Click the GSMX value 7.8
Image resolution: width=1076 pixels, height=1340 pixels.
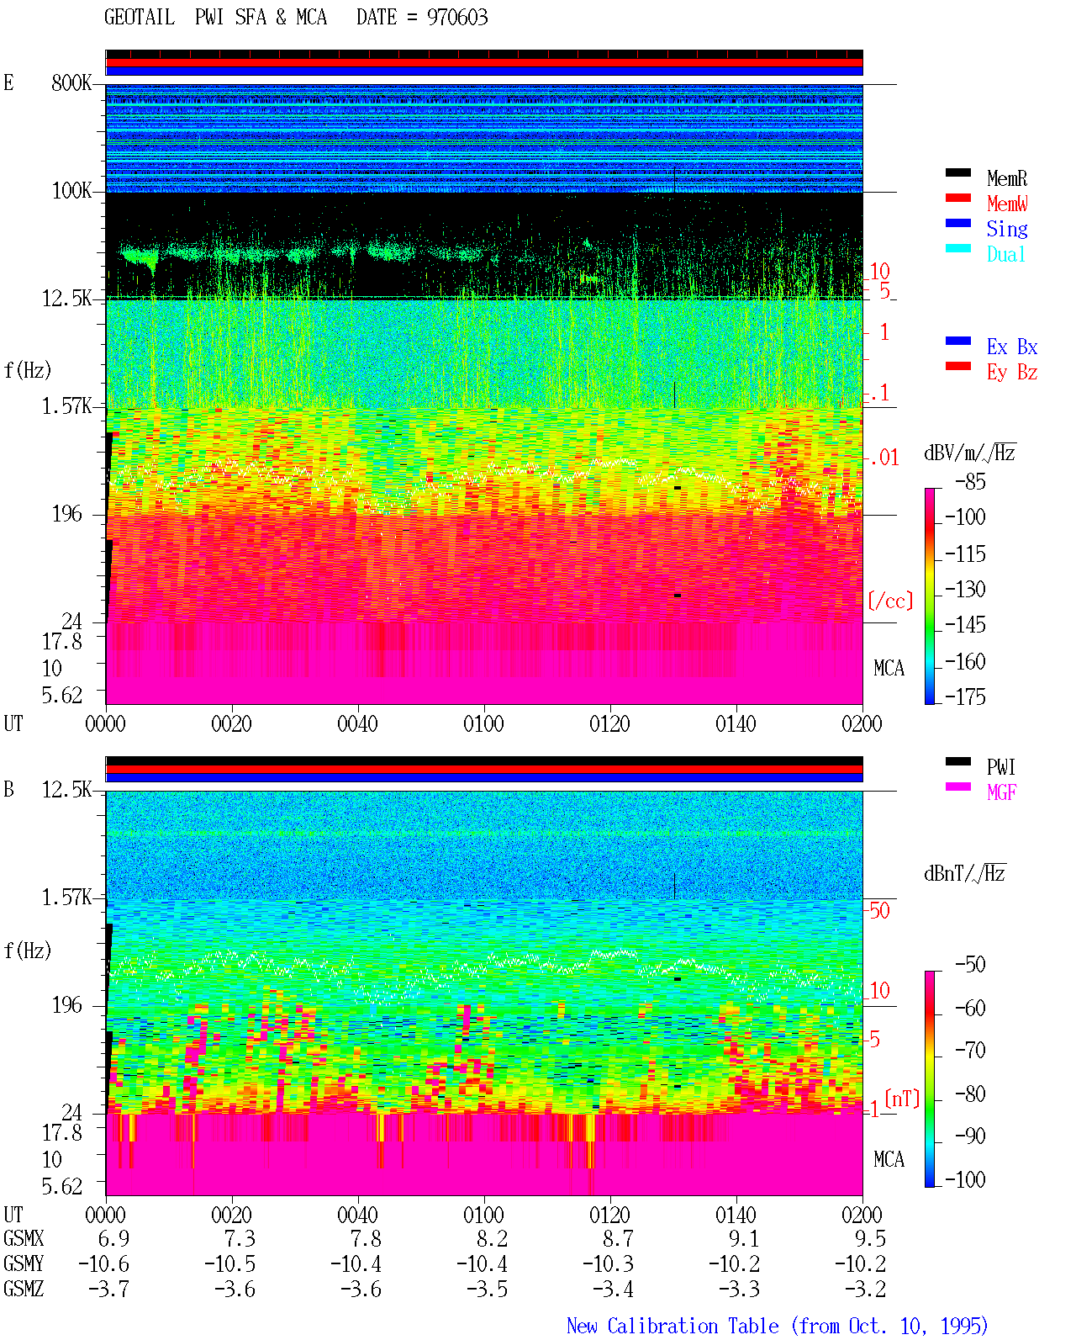coord(367,1239)
